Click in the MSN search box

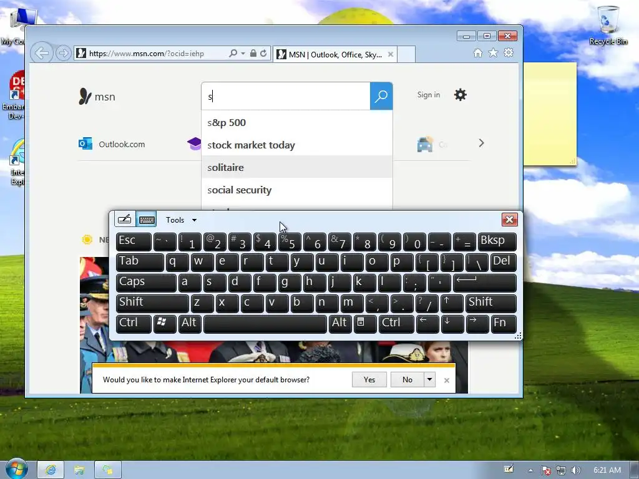(x=286, y=96)
